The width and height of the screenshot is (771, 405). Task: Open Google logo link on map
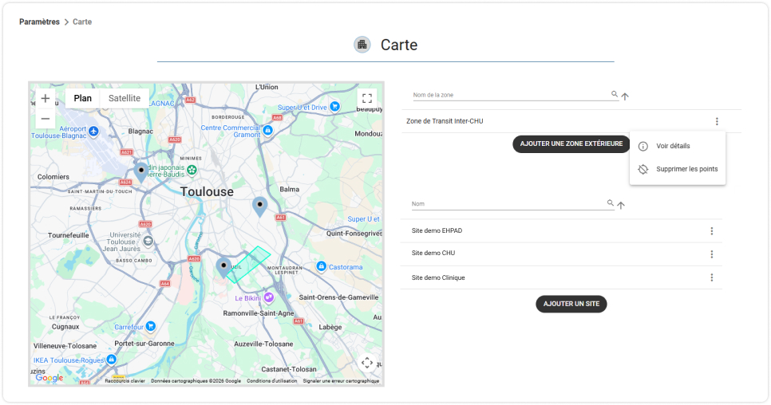(x=49, y=378)
